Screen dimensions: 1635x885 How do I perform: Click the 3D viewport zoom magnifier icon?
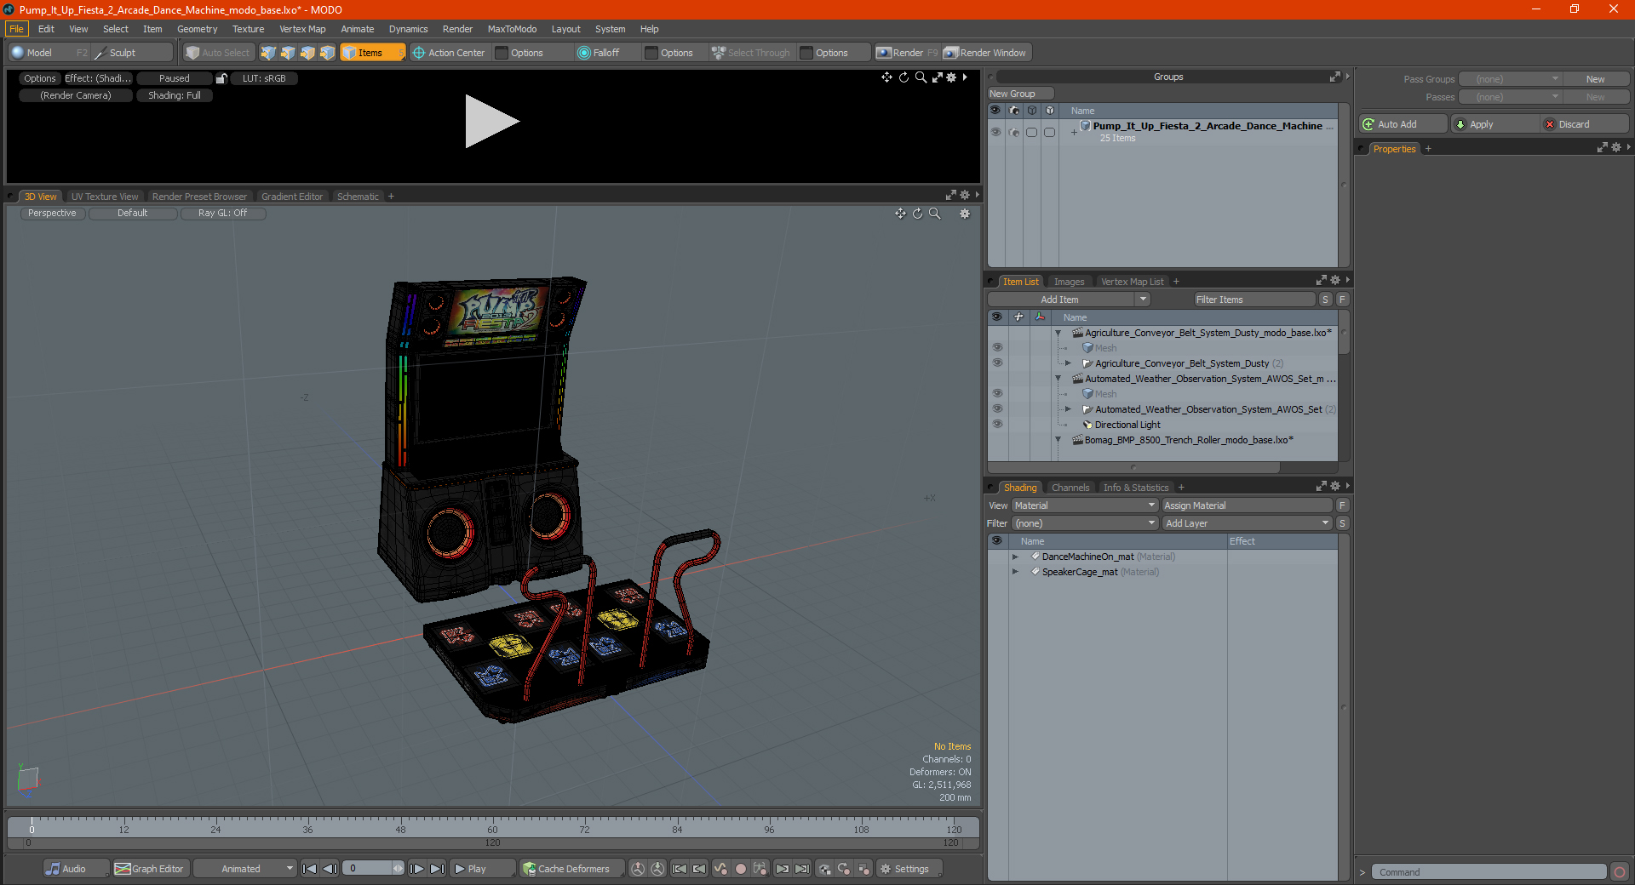coord(935,214)
